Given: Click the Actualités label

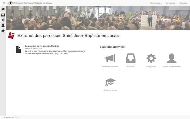Looking at the screenshot, I should (131, 67).
